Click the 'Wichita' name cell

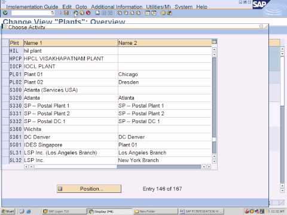[71, 129]
